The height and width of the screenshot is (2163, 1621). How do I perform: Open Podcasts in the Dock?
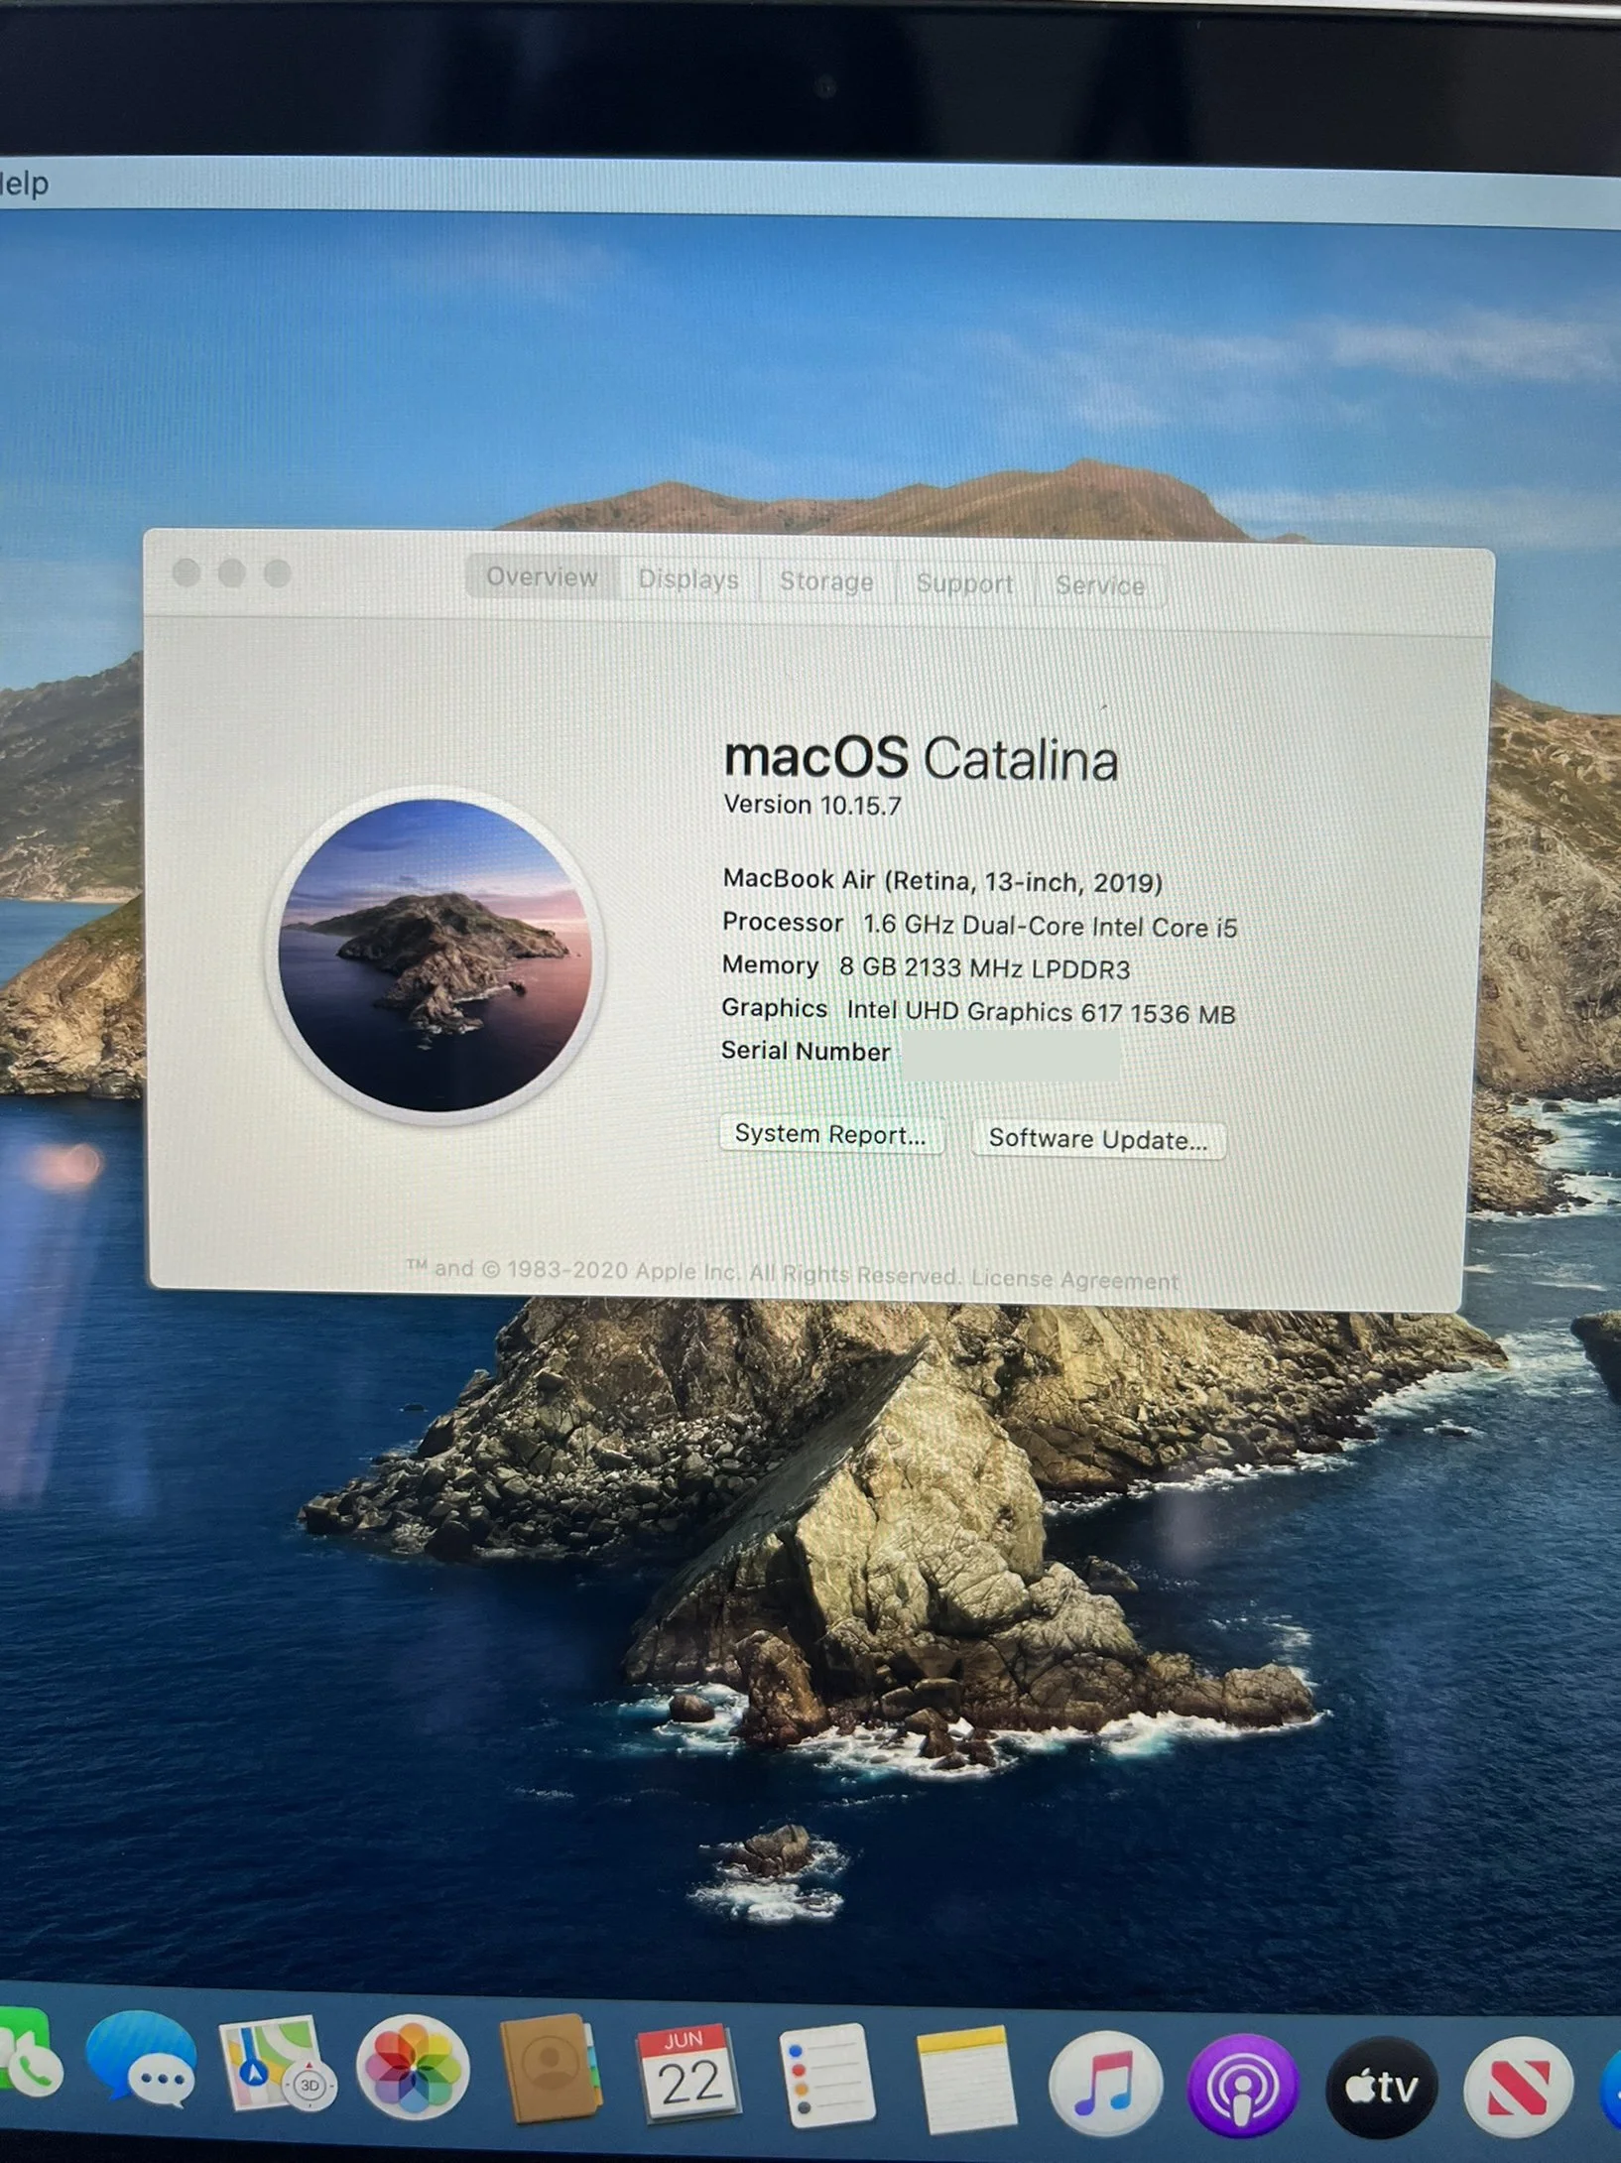pyautogui.click(x=1242, y=2086)
